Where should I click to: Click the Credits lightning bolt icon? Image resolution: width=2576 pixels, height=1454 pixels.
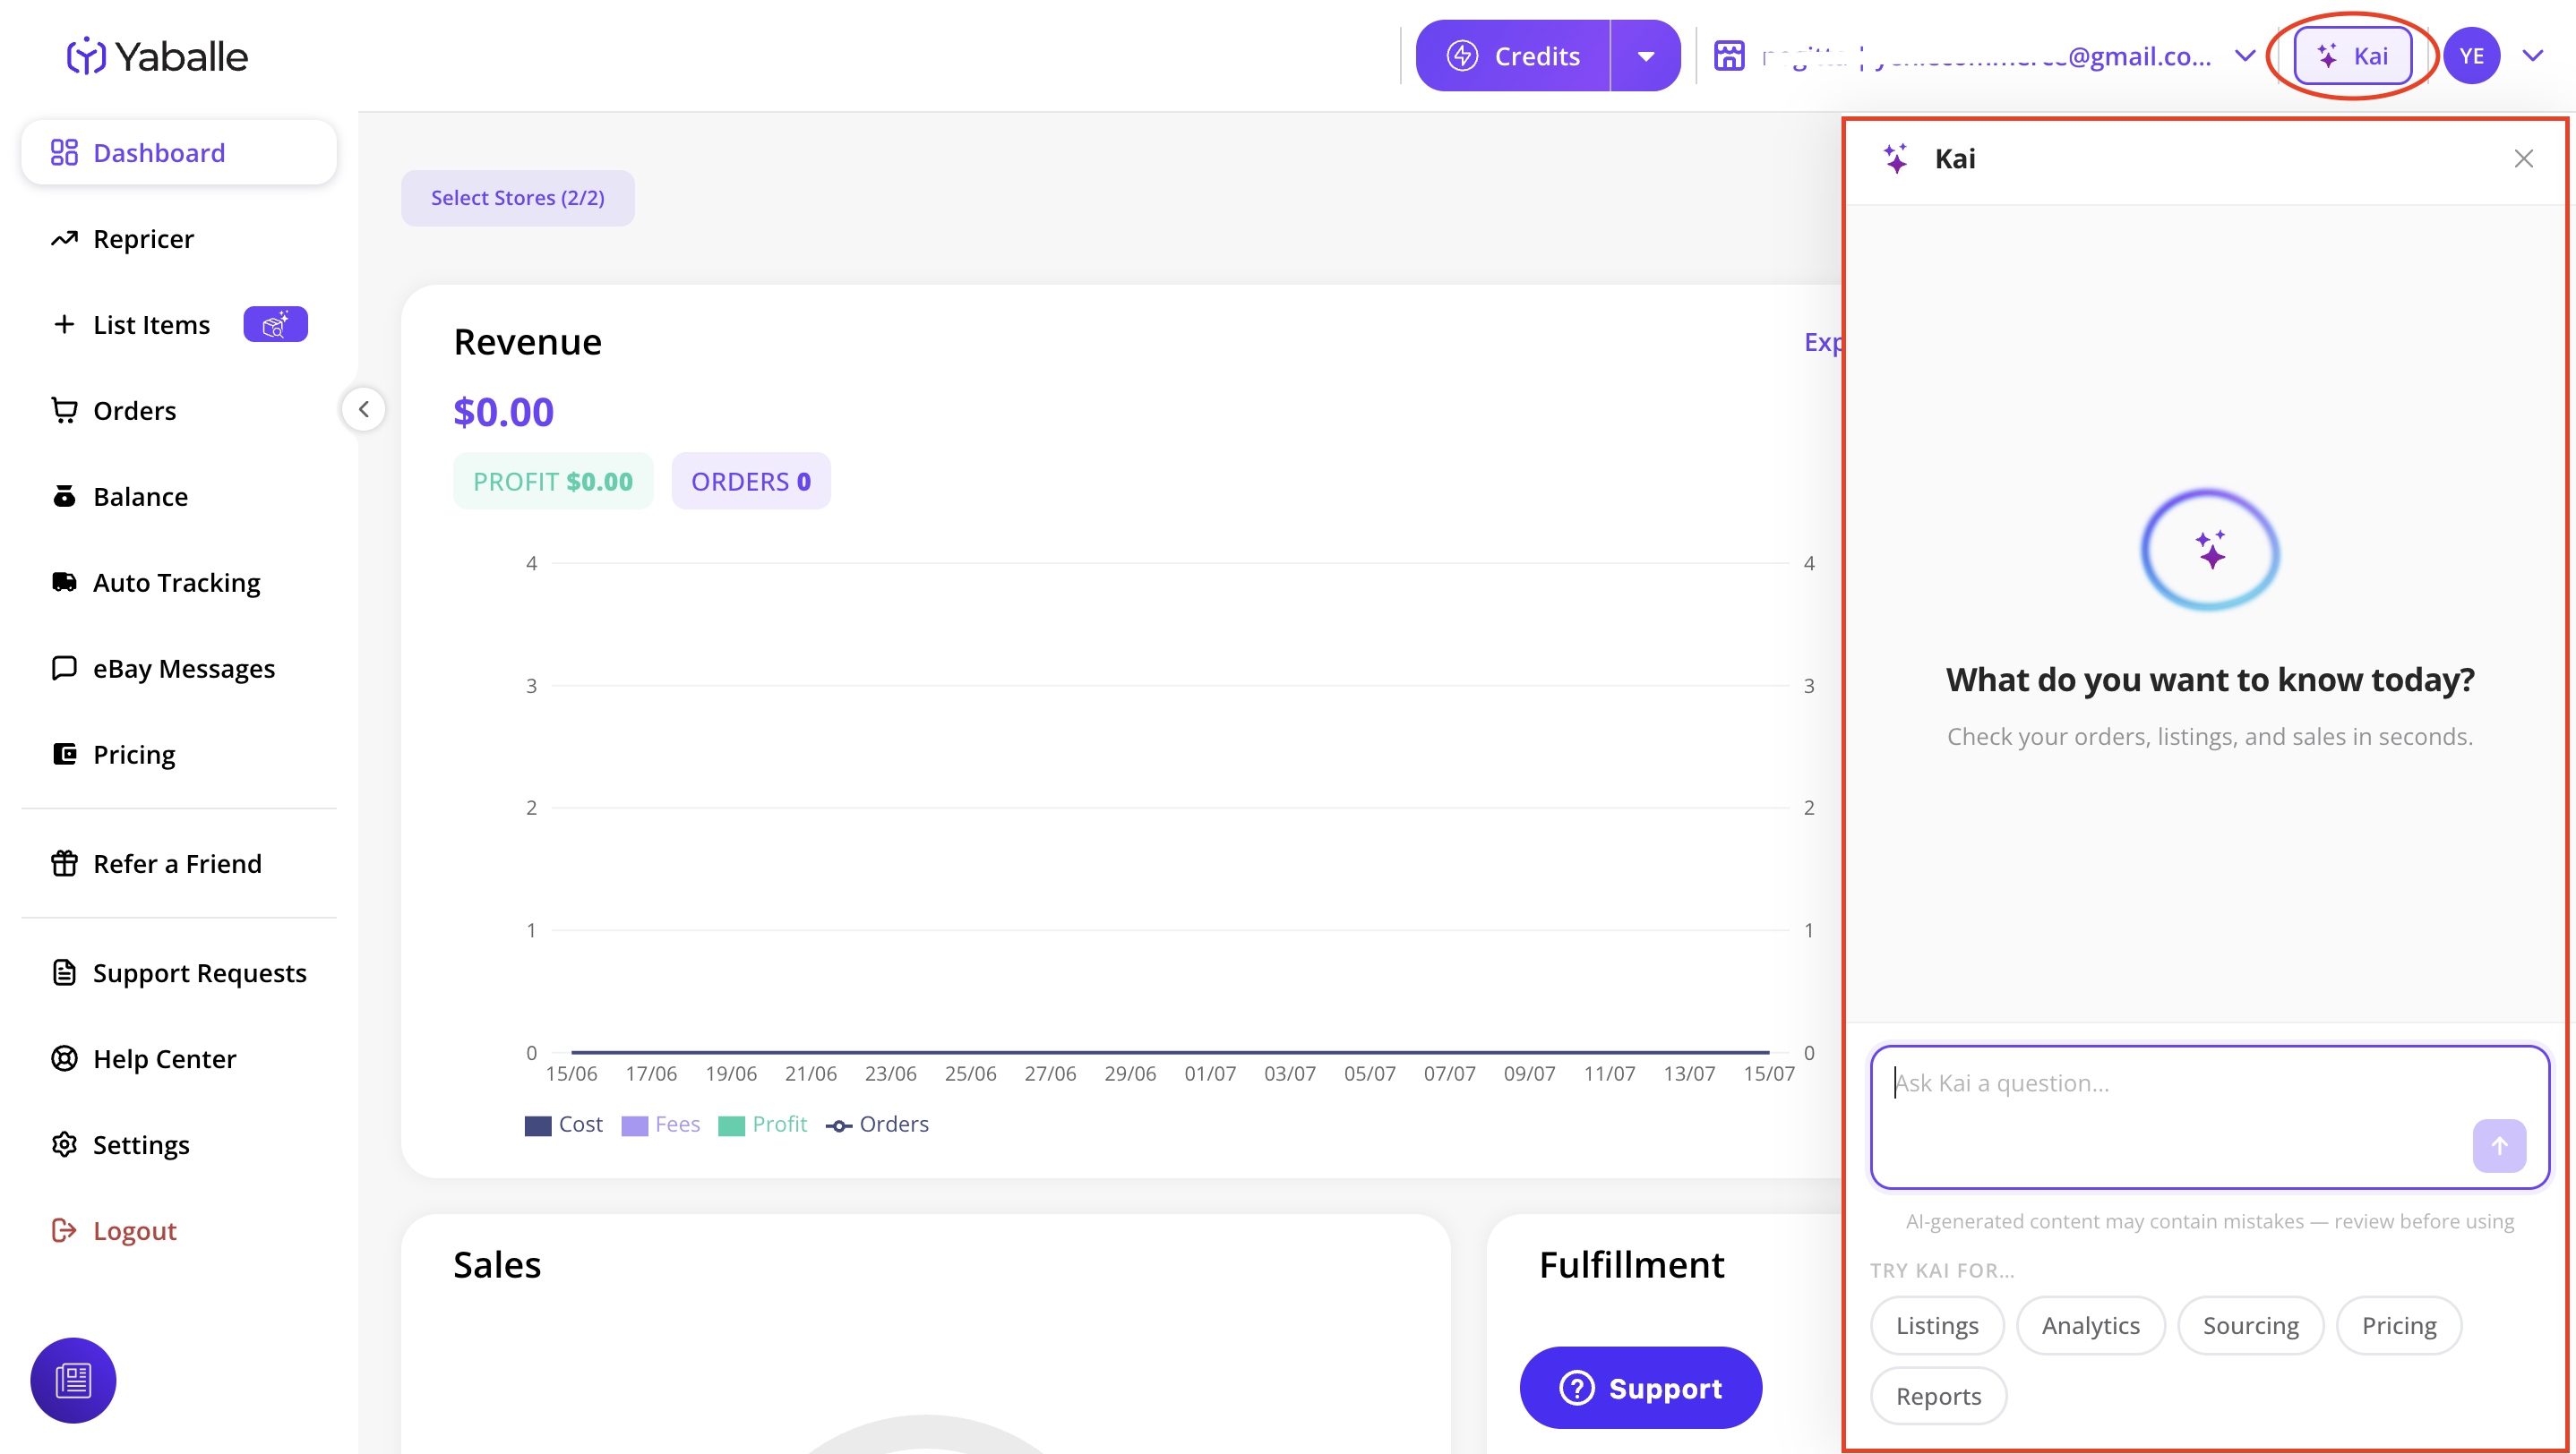1462,56
